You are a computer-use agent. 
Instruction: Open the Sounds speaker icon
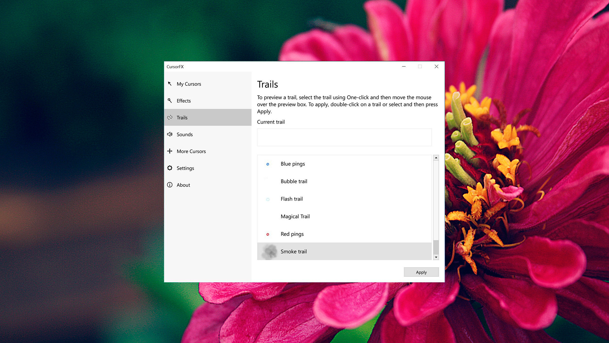(170, 134)
